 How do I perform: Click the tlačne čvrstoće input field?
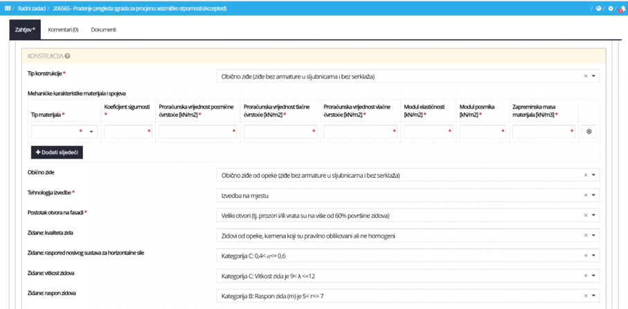(280, 131)
